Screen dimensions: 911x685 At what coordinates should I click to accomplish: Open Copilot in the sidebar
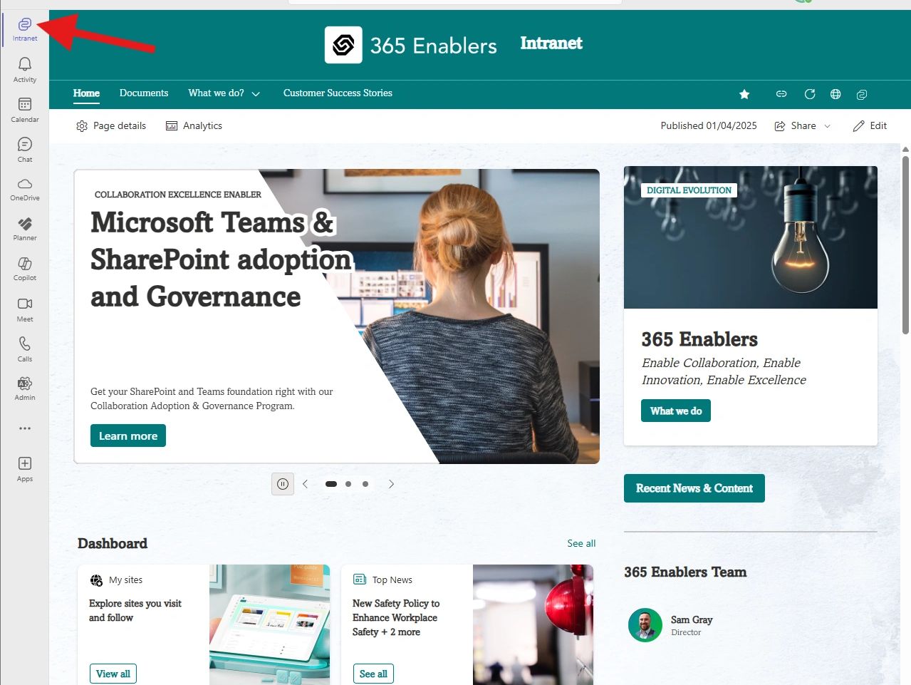coord(25,264)
